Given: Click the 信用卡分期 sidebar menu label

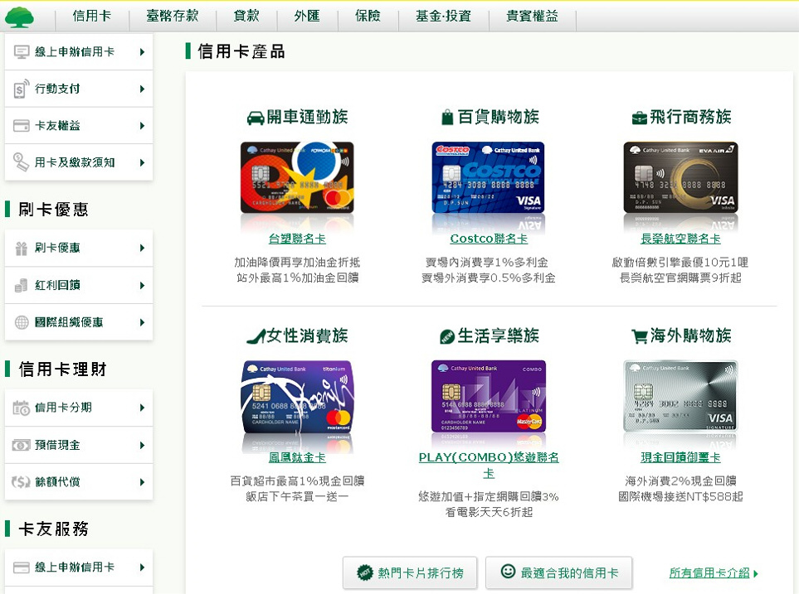Looking at the screenshot, I should (x=63, y=408).
